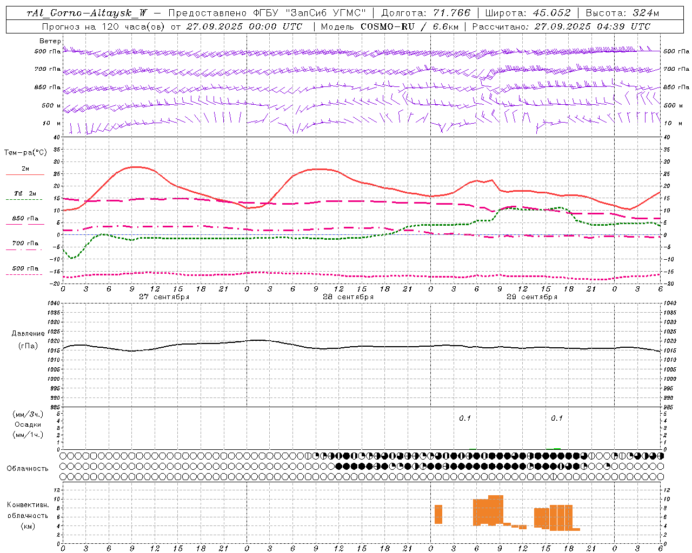Click the 700 гПа temperature legend label

(x=25, y=244)
